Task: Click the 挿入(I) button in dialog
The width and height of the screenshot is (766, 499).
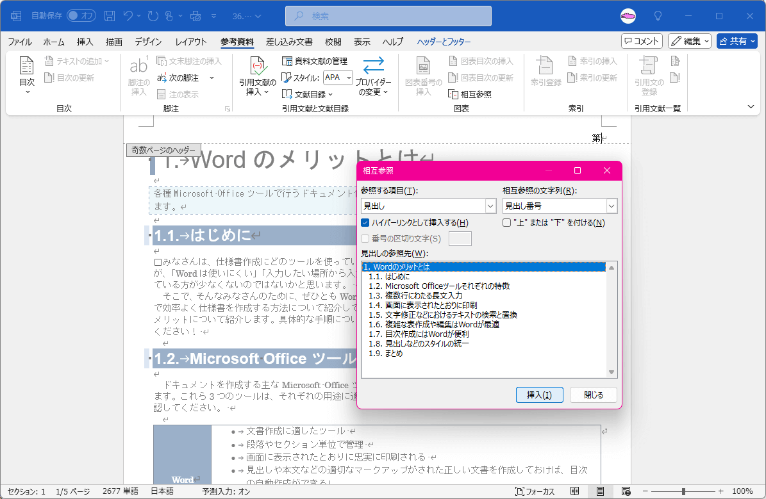Action: point(539,395)
